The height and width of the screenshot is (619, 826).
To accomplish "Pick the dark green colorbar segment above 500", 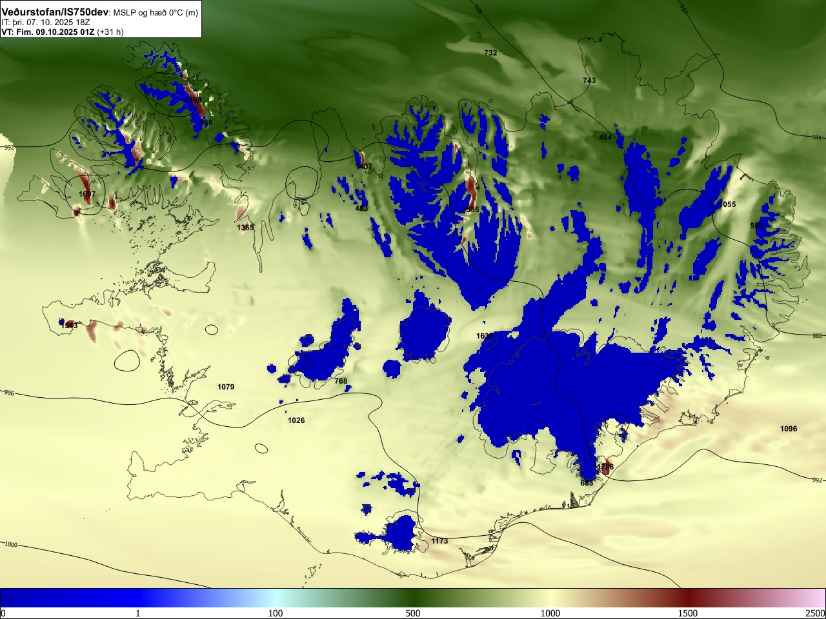I will pyautogui.click(x=413, y=598).
